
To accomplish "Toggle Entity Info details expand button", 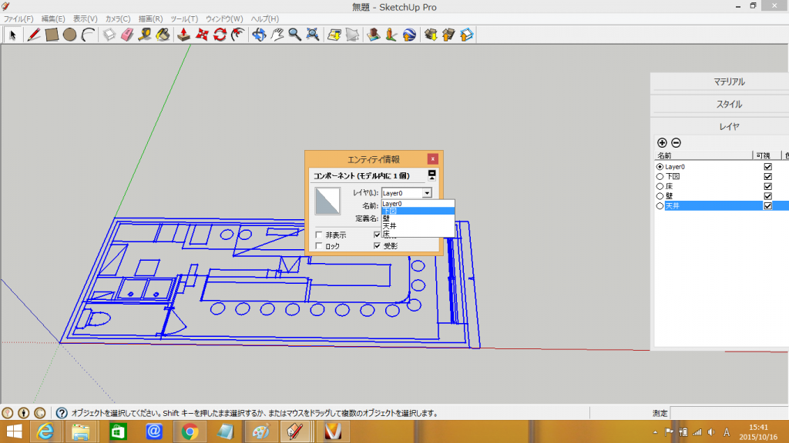I will (x=432, y=176).
